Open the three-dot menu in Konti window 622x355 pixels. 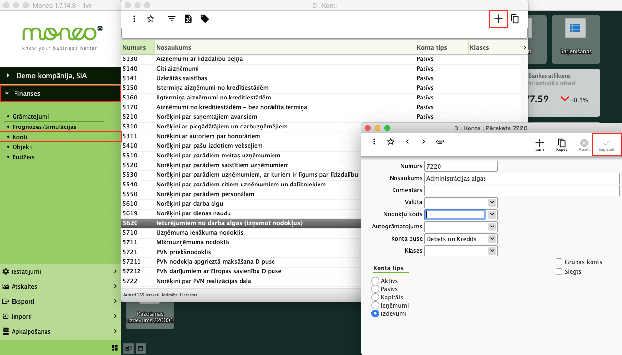134,19
